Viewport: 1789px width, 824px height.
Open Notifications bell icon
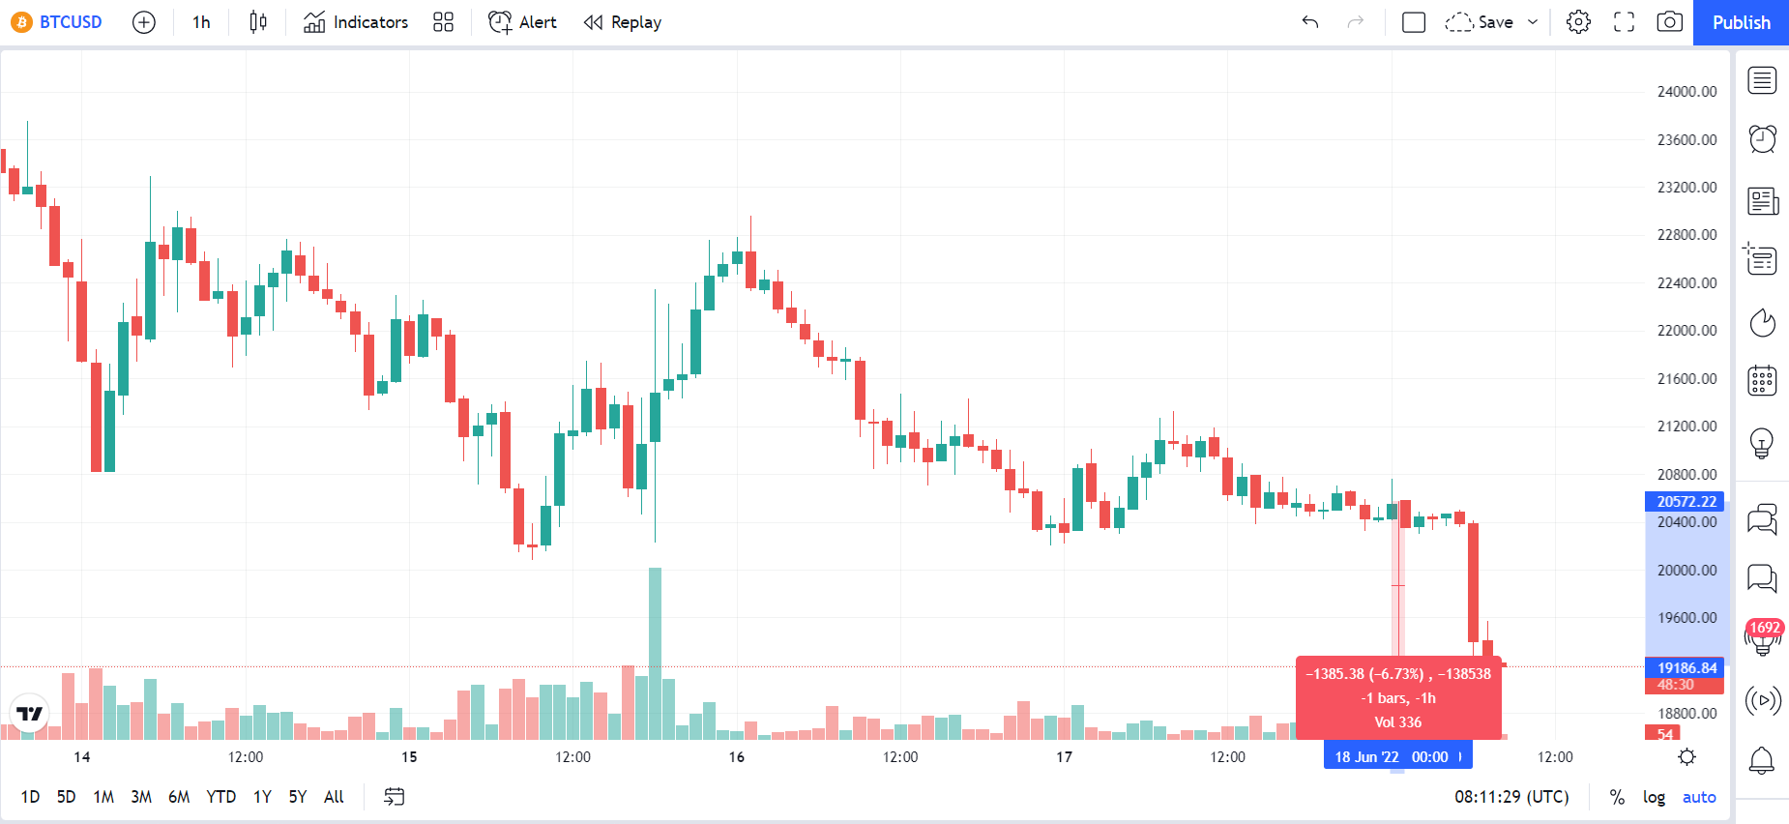pyautogui.click(x=1762, y=760)
